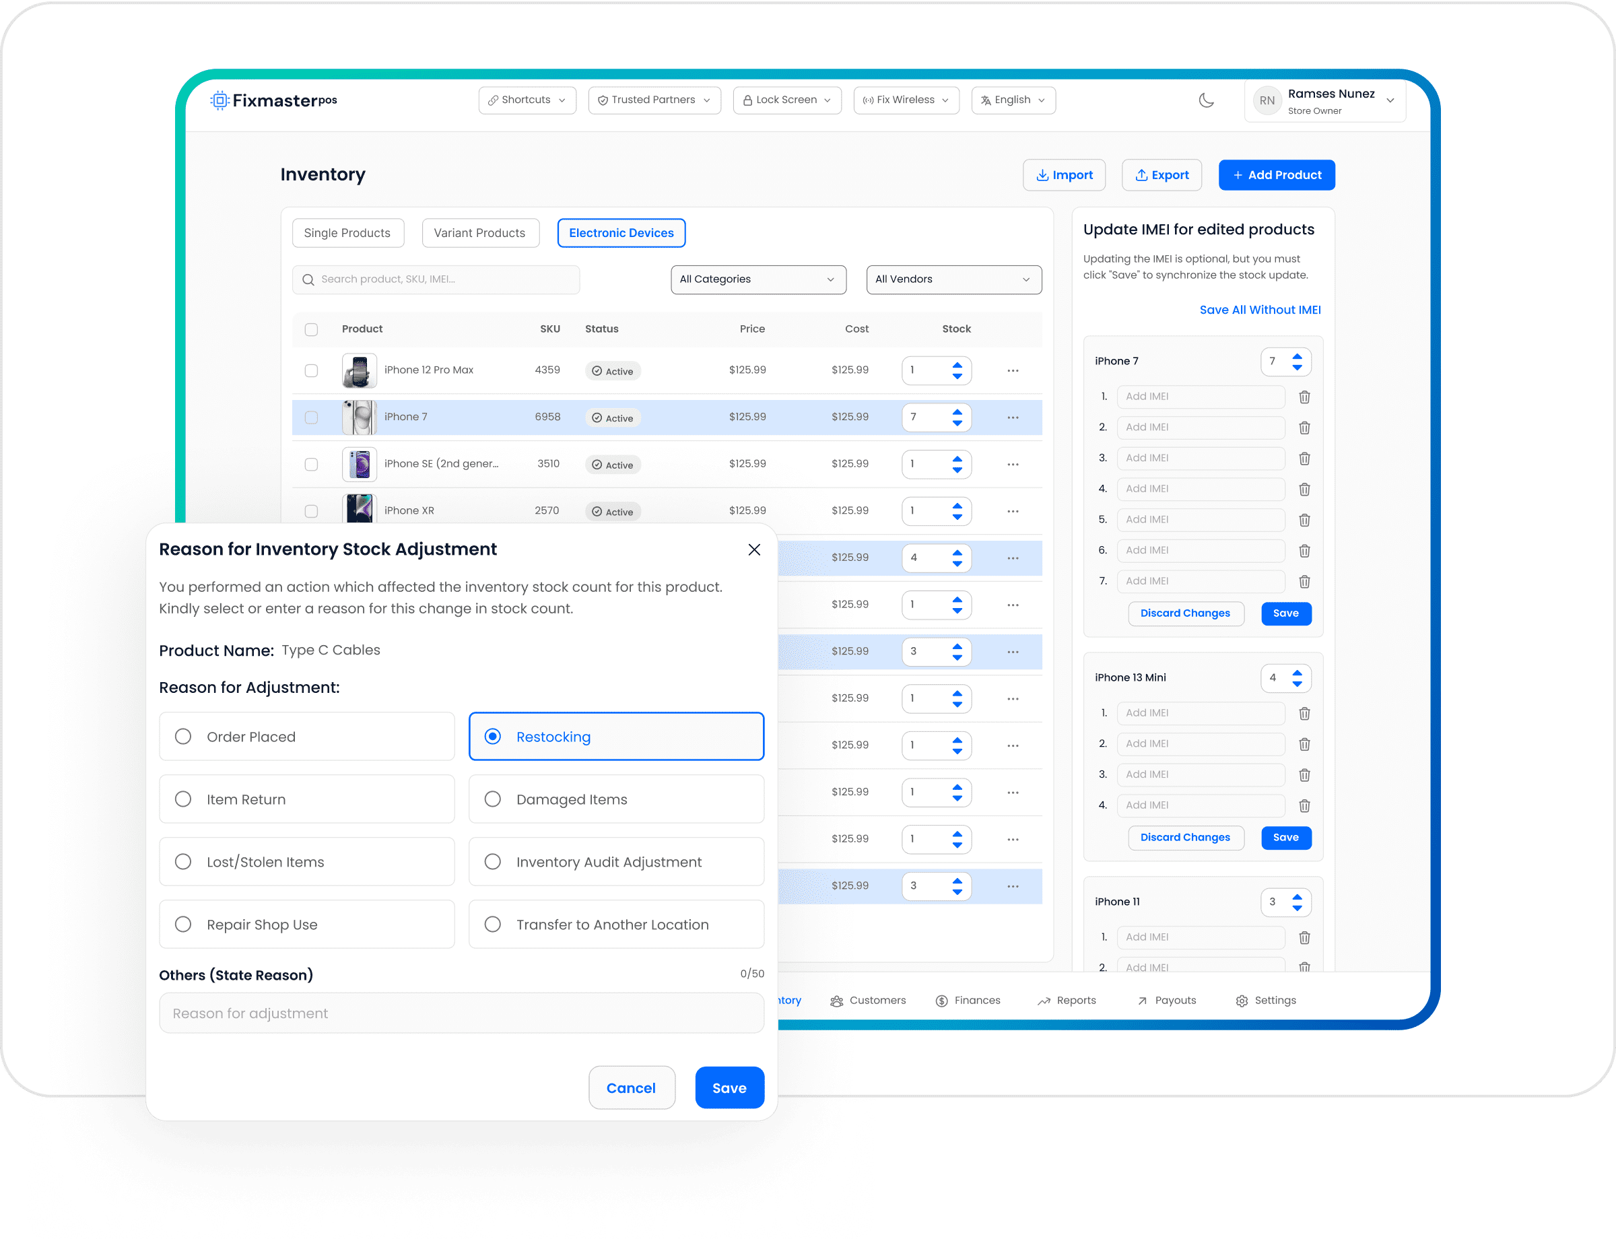Click the RN user avatar
This screenshot has width=1616, height=1239.
[x=1267, y=101]
